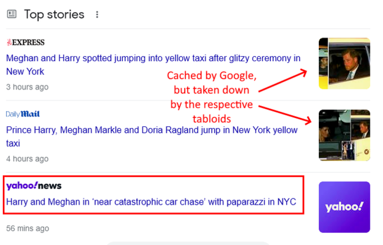Click the red arrow pointing to Express thumbnail
Image resolution: width=383 pixels, height=245 pixels.
(x=282, y=80)
